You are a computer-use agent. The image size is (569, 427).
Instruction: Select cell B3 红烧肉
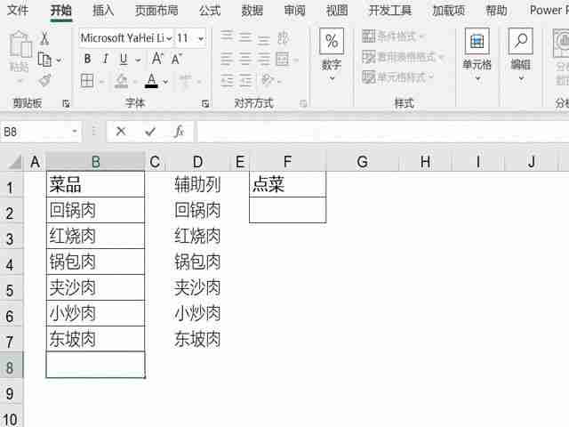pyautogui.click(x=95, y=236)
